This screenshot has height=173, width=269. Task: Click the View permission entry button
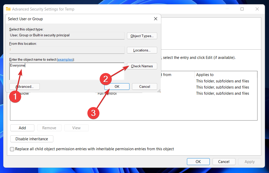pos(76,128)
